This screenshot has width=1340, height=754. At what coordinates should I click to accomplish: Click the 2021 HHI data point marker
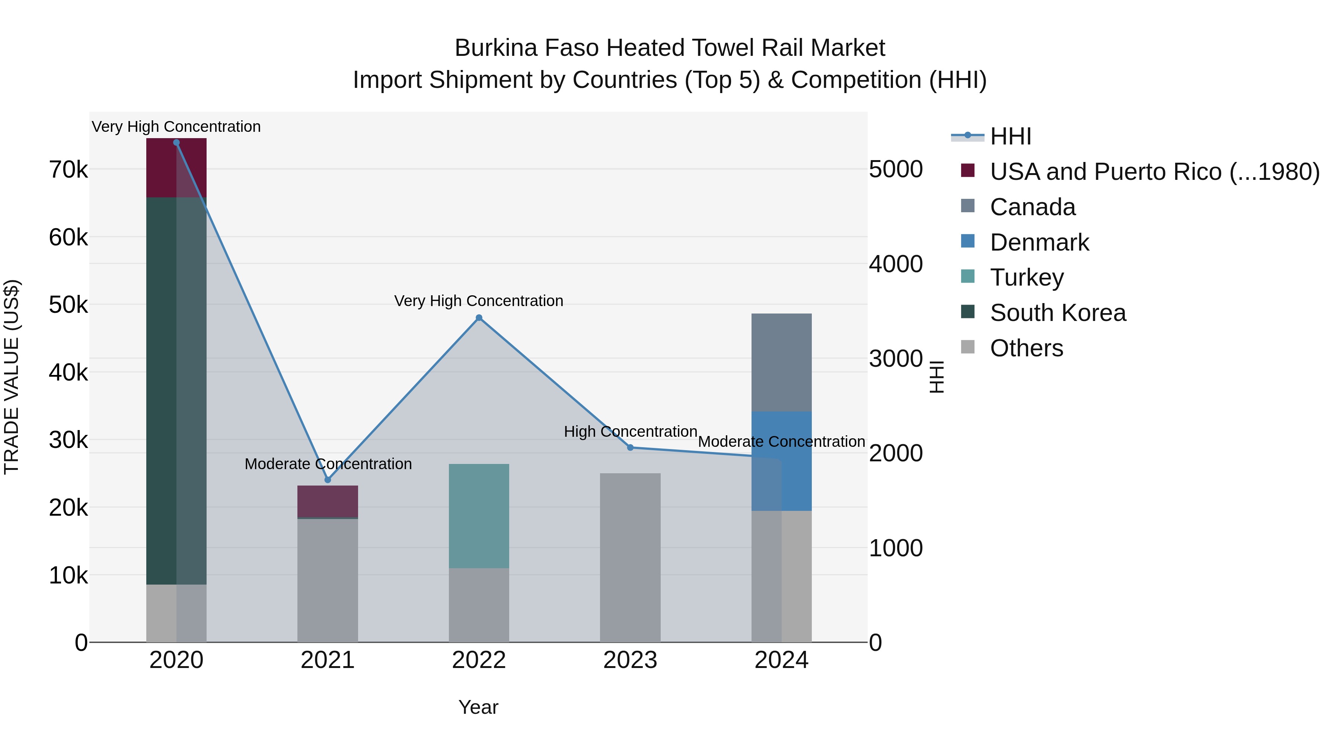[x=328, y=480]
